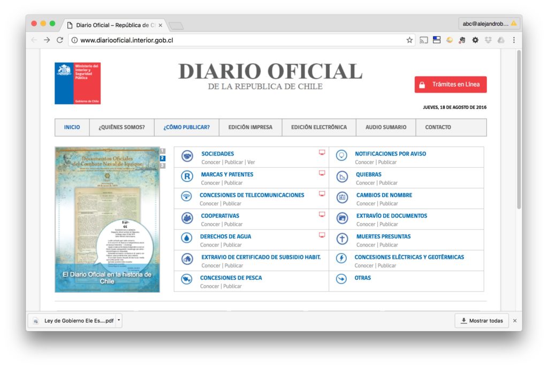Click the red monitor icon beside Derechos de Agua
Screen dimensions: 548x368
tap(322, 235)
